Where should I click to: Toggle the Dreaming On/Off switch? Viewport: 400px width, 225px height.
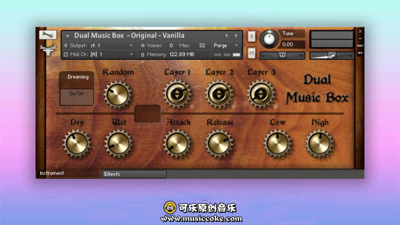pyautogui.click(x=77, y=94)
